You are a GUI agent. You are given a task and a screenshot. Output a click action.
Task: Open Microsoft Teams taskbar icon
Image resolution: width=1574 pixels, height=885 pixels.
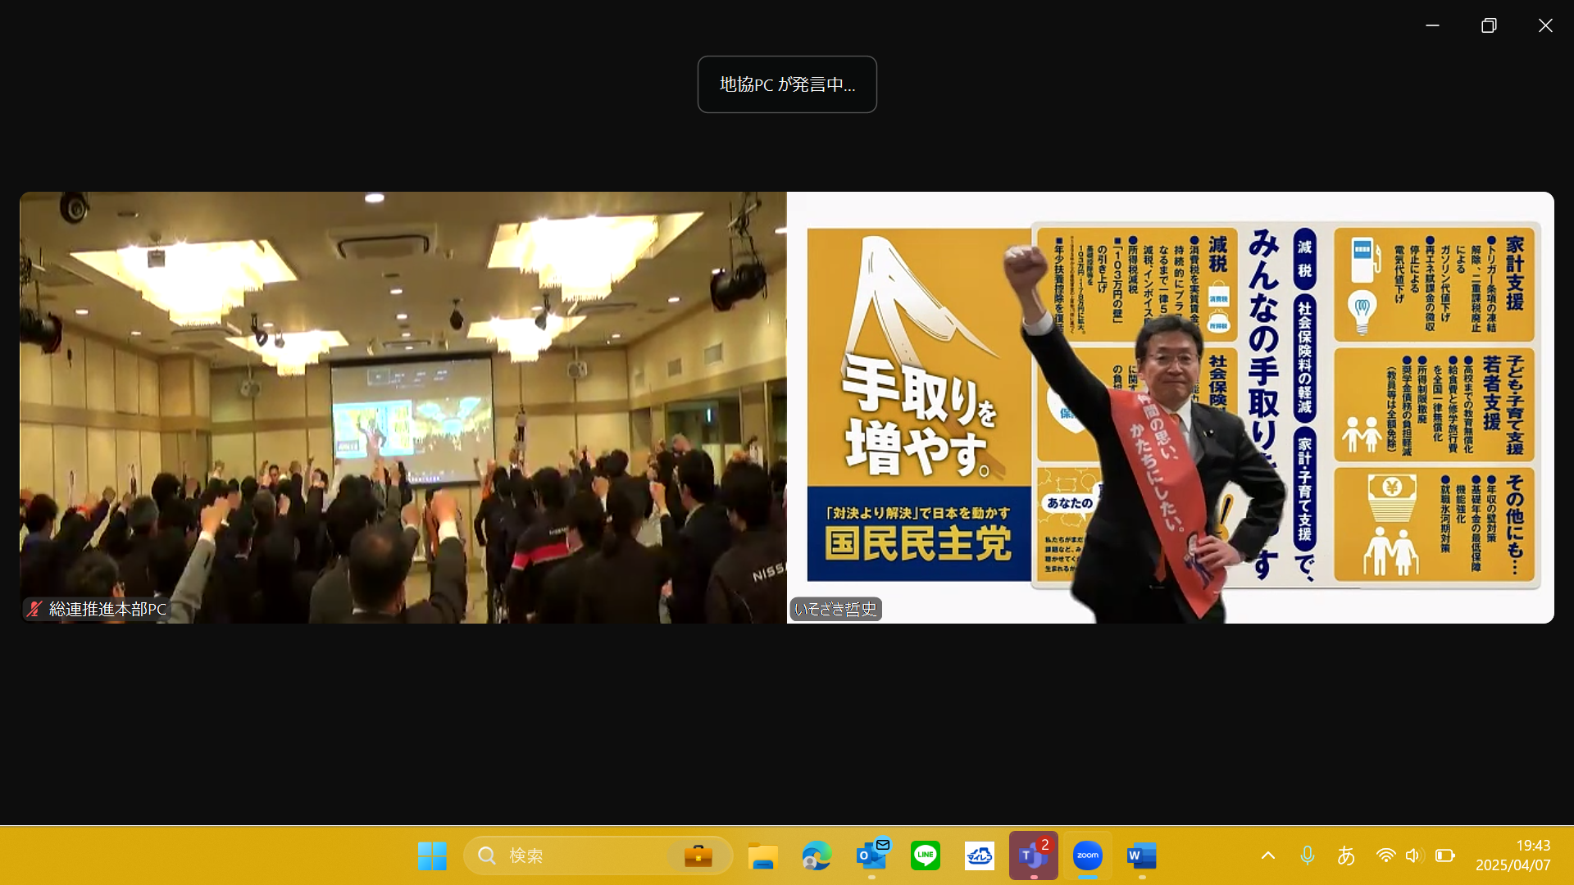coord(1033,855)
